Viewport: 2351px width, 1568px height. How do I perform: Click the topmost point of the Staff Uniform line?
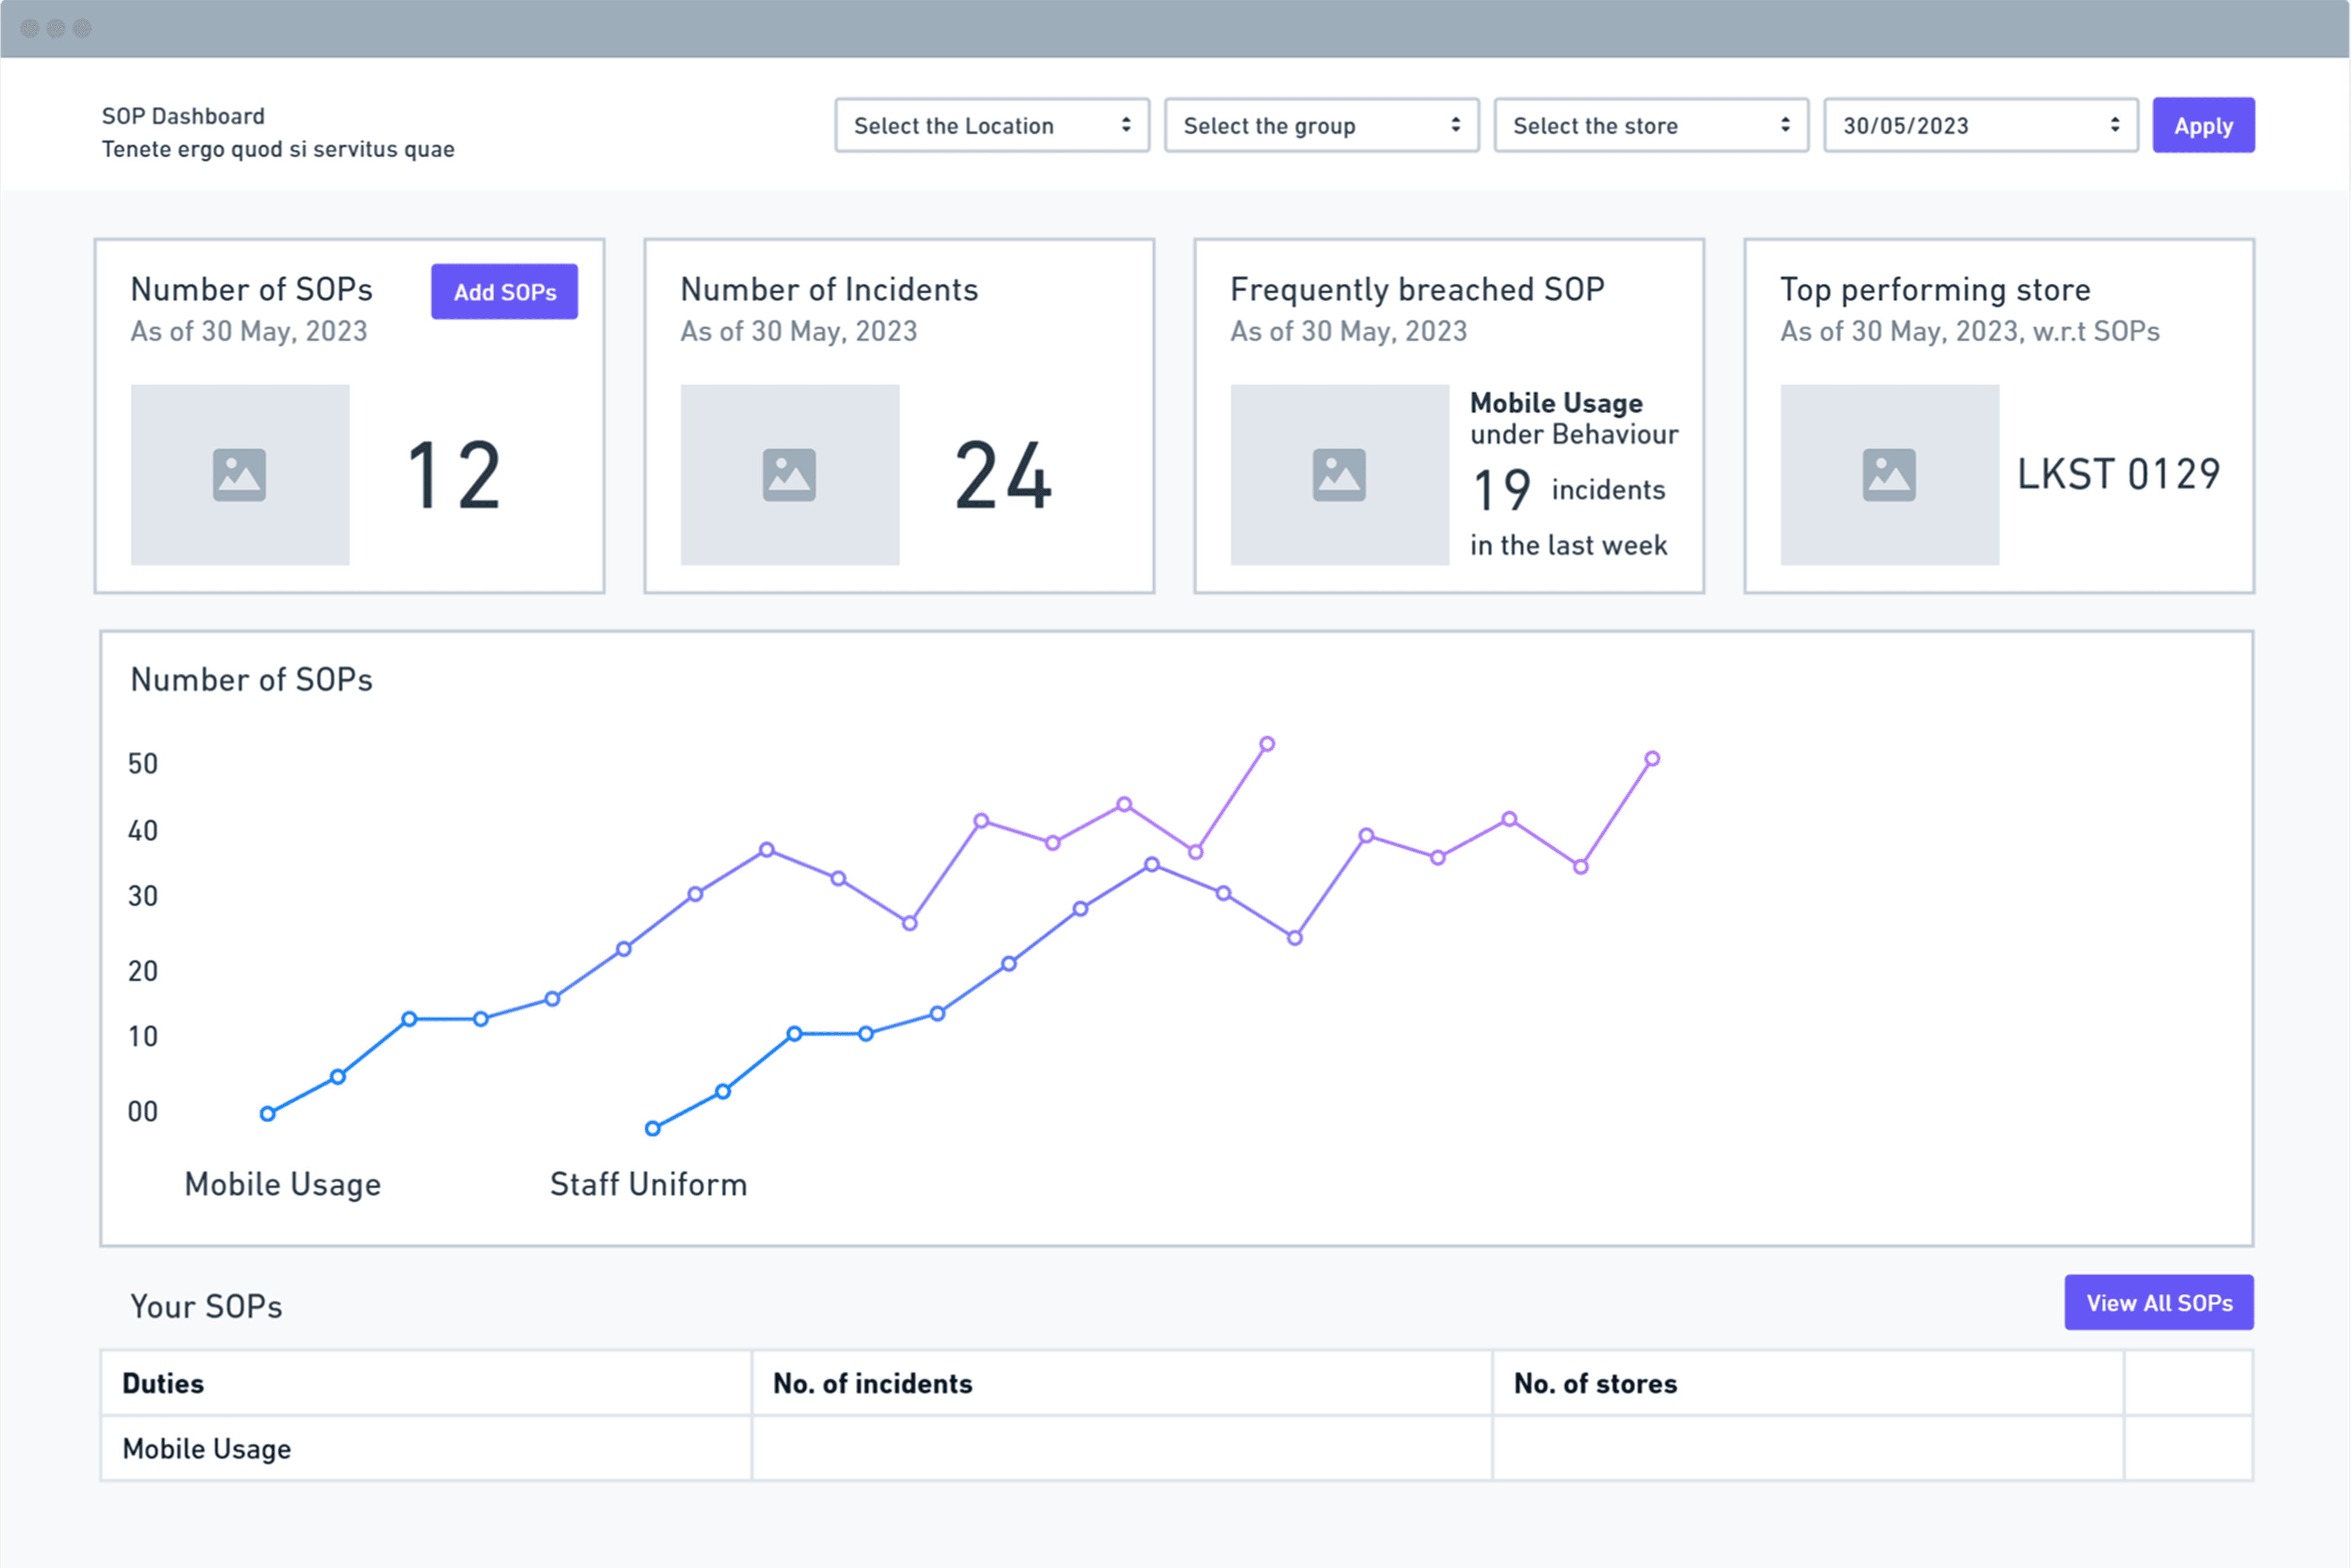(1652, 759)
